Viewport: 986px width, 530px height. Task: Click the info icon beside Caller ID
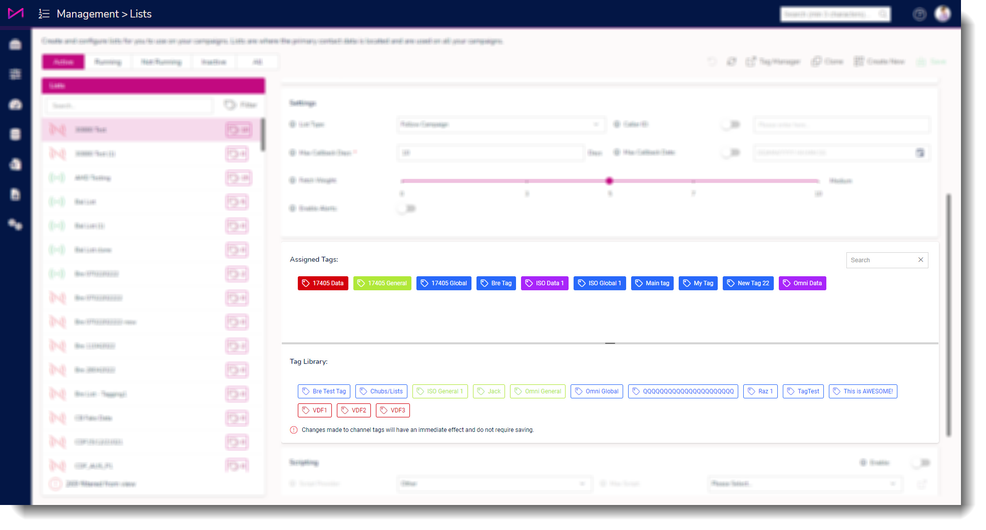click(617, 124)
